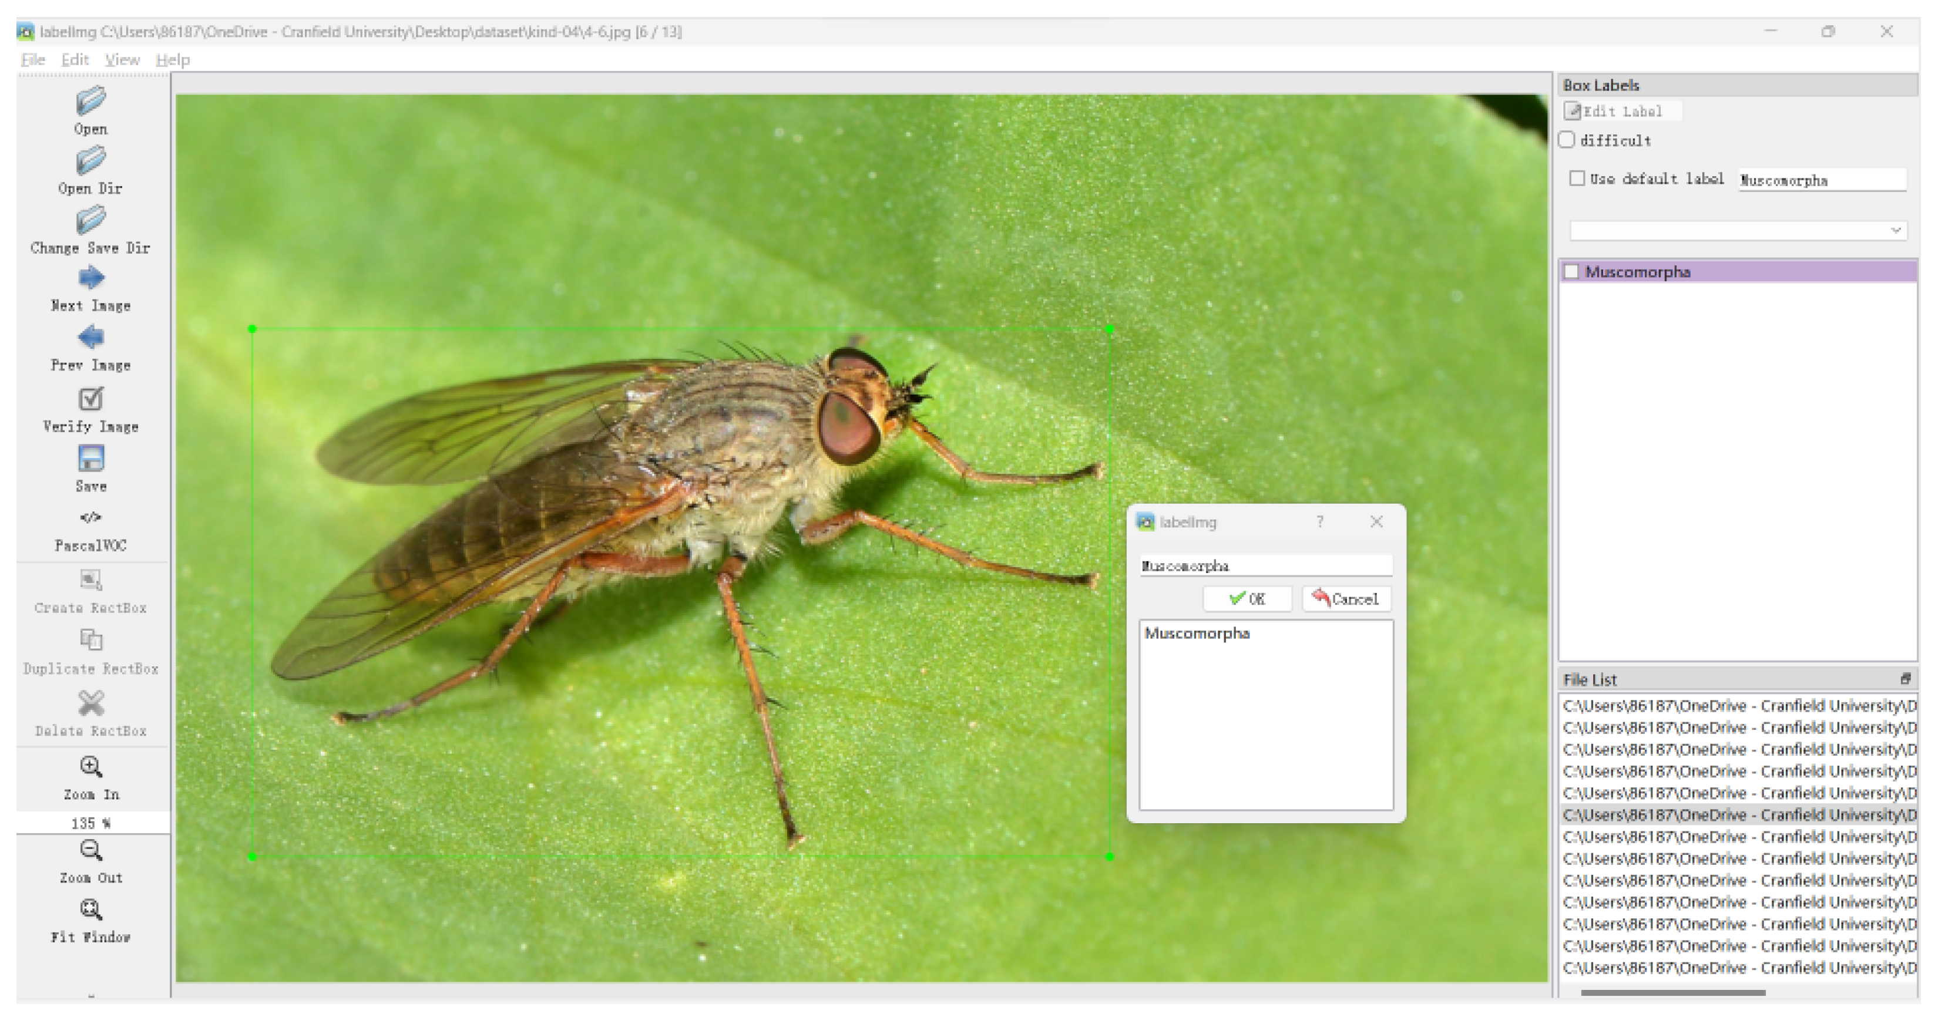Click the Fit Window icon
Image resolution: width=1935 pixels, height=1024 pixels.
(x=91, y=910)
